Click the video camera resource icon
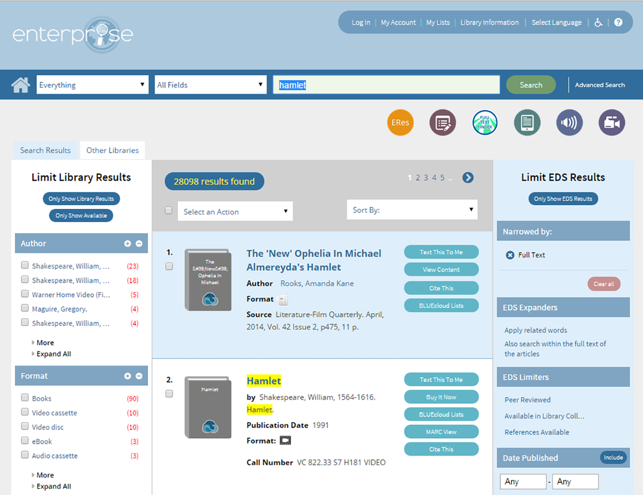643x495 pixels. (x=611, y=123)
